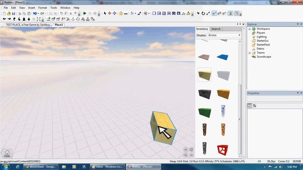This screenshot has height=170, width=303.
Task: Toggle the second grid snap button
Action: coord(219,14)
